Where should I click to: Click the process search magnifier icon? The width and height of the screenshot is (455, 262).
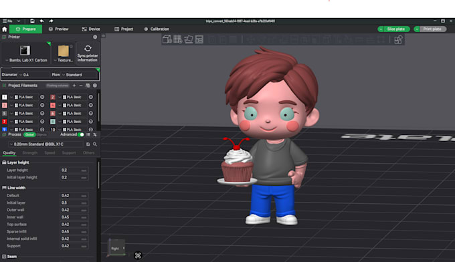(95, 144)
